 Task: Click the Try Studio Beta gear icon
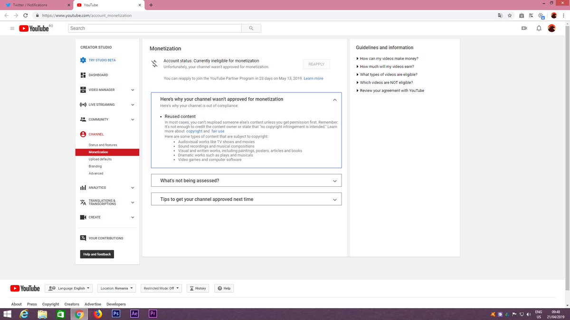click(x=83, y=60)
